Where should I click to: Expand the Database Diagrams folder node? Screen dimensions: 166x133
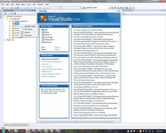coord(9,21)
